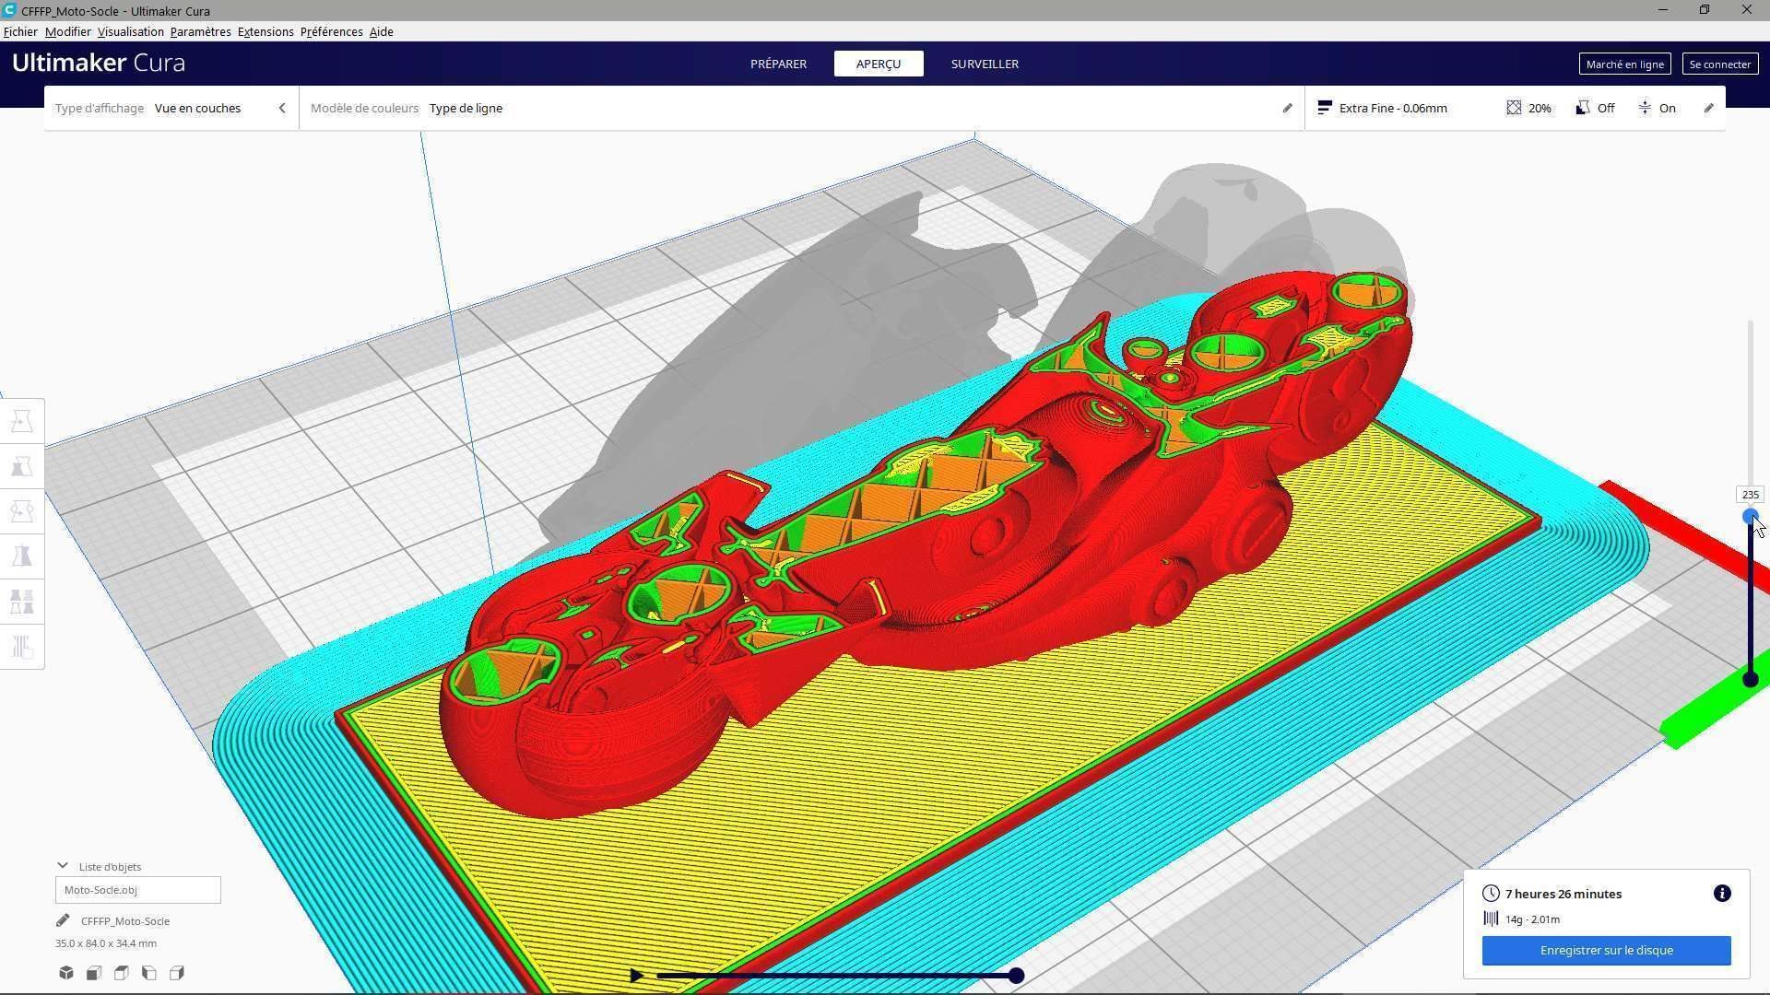
Task: Switch to front view cube icon
Action: [94, 973]
